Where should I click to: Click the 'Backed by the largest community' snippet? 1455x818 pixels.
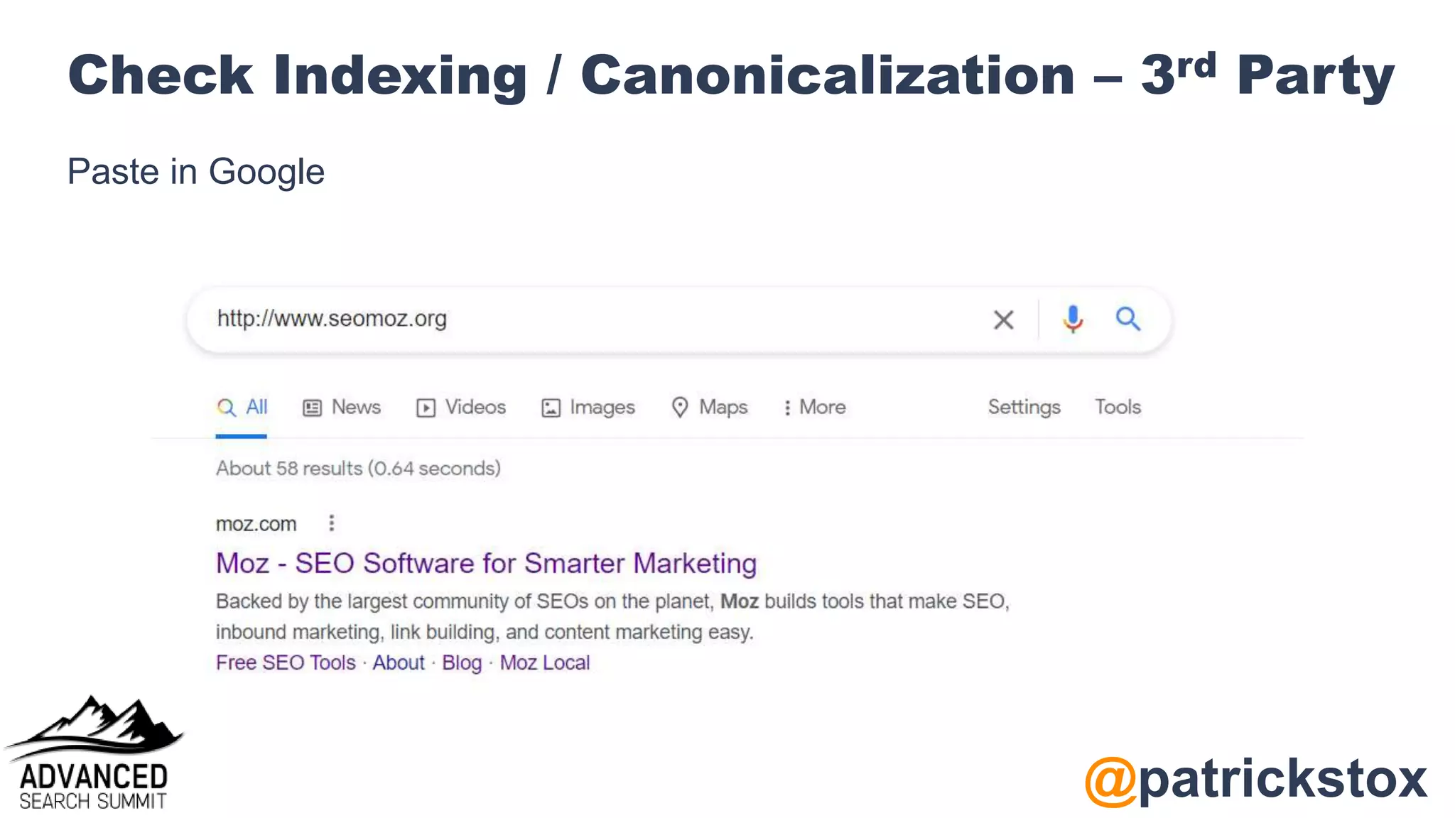click(612, 616)
